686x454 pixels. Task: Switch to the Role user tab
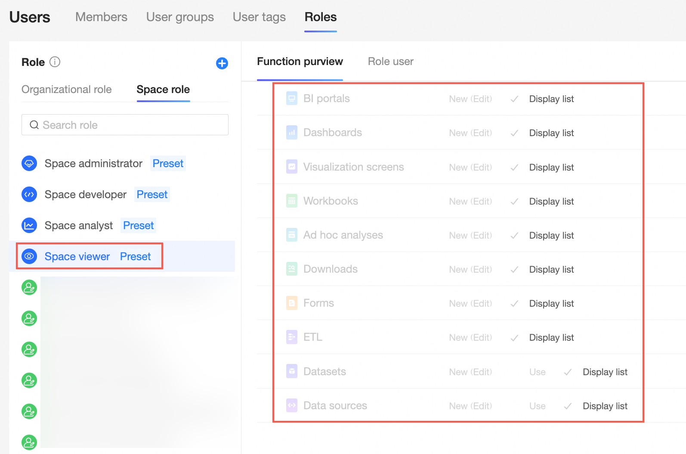[390, 62]
